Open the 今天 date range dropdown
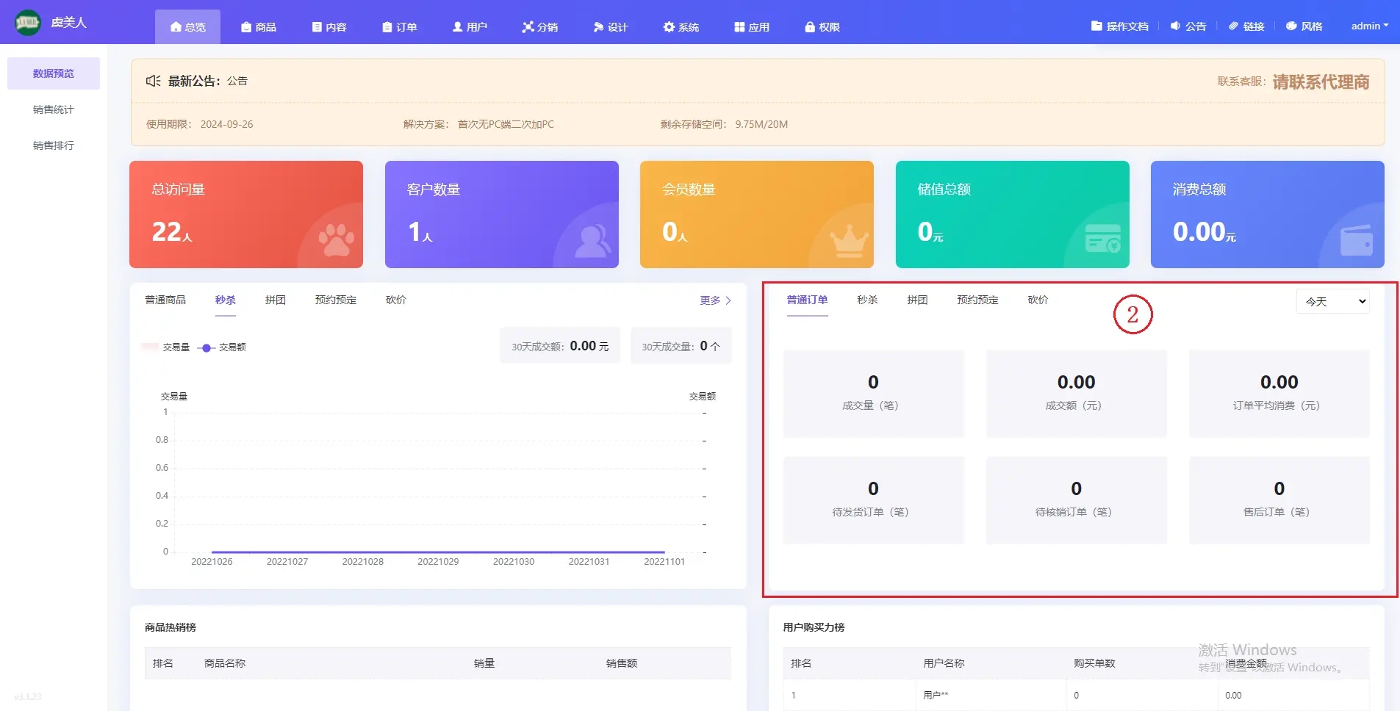The height and width of the screenshot is (711, 1400). 1332,301
